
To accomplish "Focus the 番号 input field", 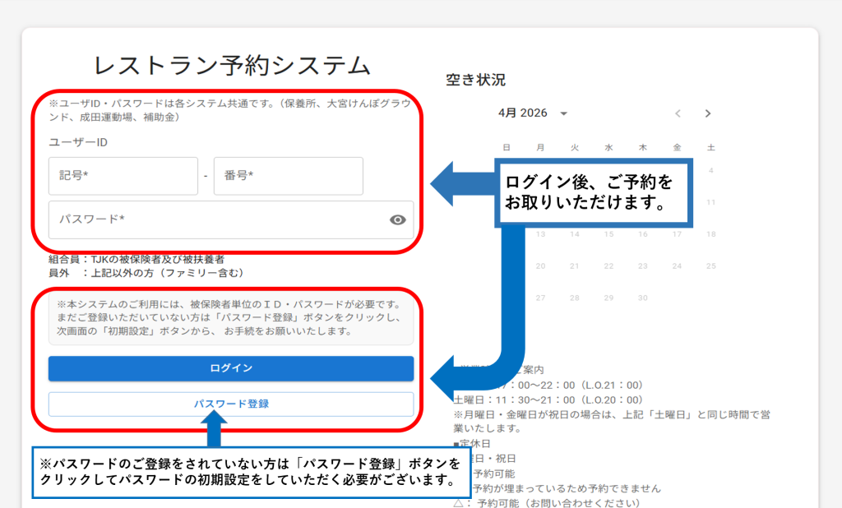I will [x=288, y=176].
